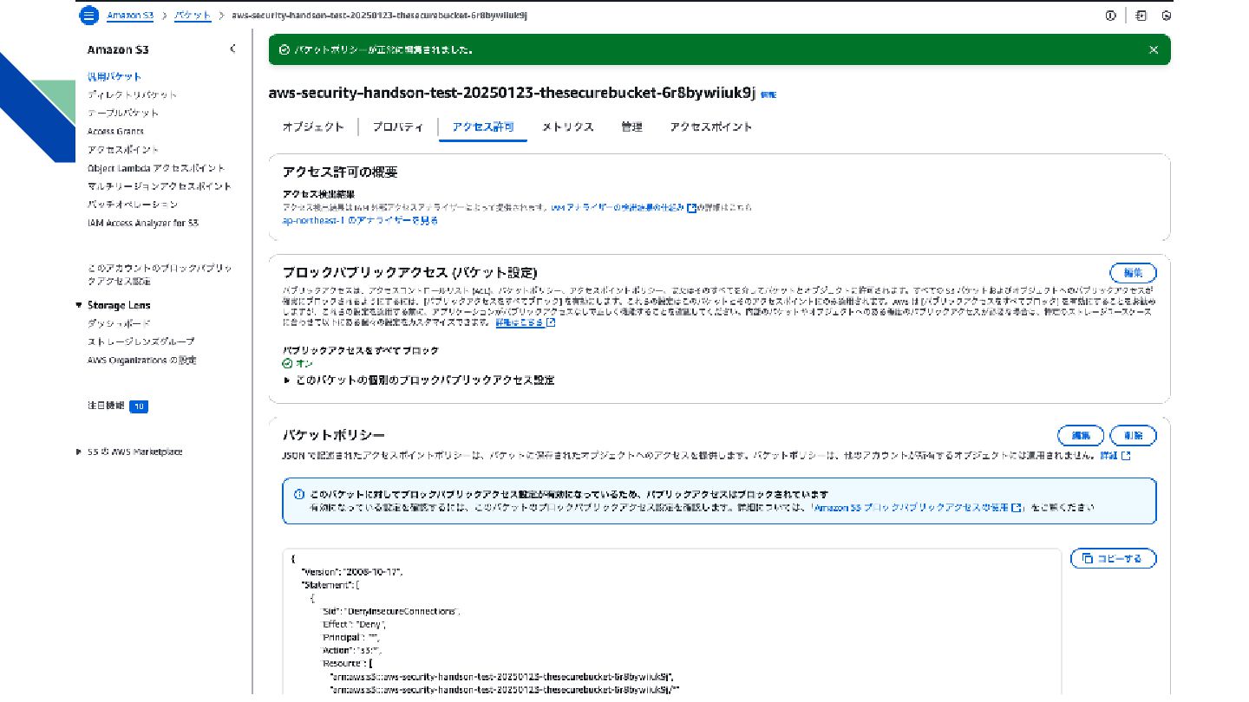This screenshot has width=1249, height=702.
Task: Click the bucket name page heading
Action: [x=513, y=93]
